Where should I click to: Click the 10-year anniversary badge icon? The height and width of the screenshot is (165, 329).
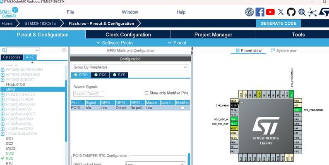pyautogui.click(x=249, y=12)
